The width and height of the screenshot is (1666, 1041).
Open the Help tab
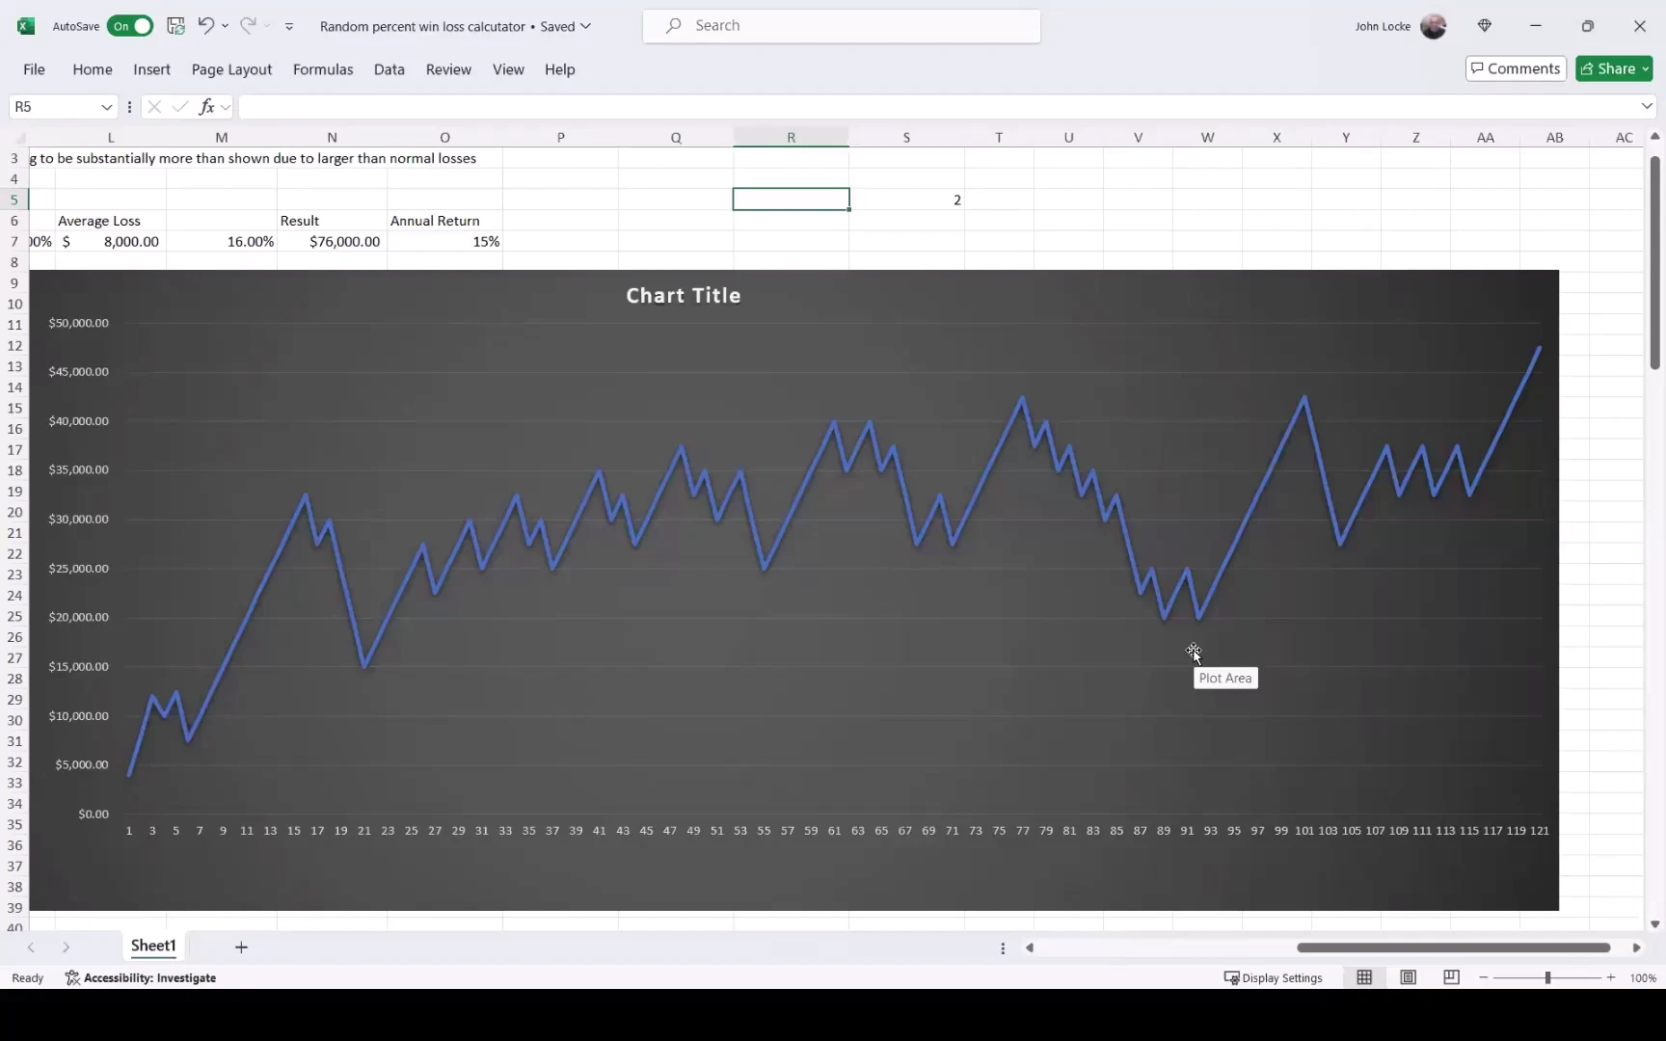coord(559,69)
